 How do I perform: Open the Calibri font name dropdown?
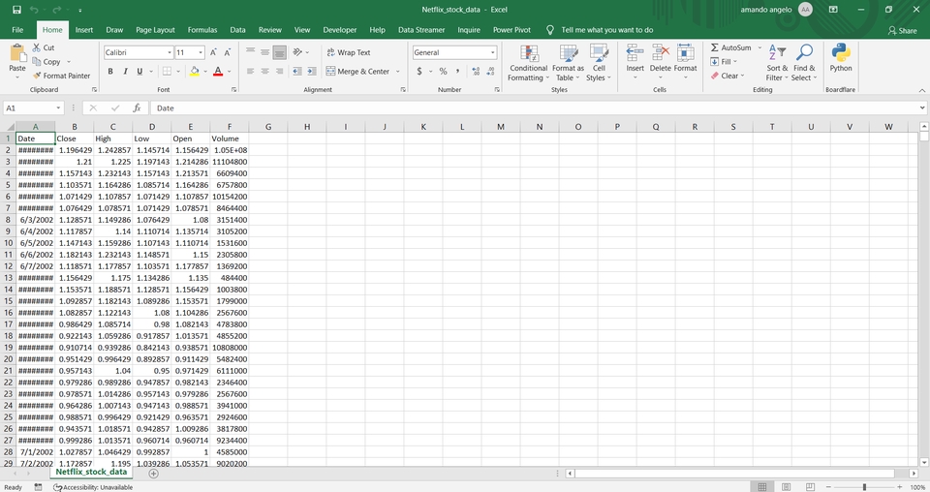click(170, 52)
